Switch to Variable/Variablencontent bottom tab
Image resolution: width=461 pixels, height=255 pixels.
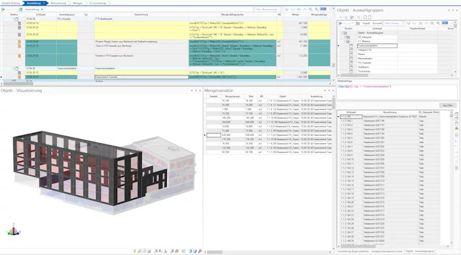click(387, 251)
